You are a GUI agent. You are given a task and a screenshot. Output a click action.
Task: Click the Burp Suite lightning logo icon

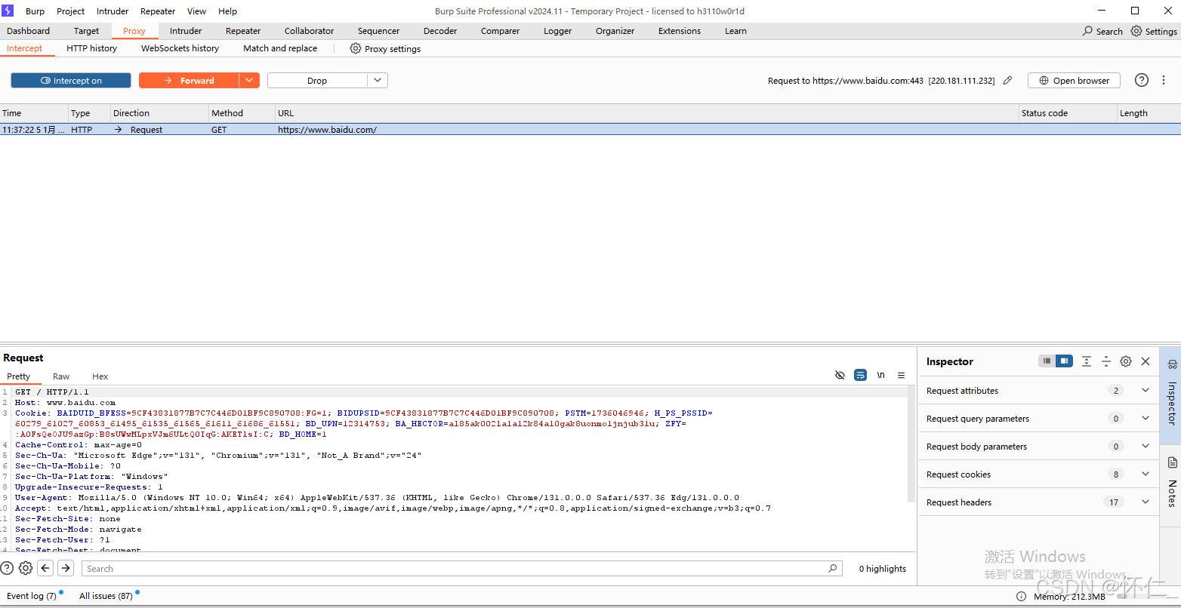8,11
